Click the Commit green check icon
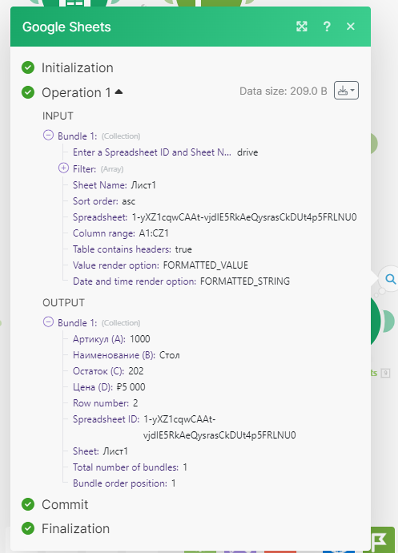This screenshot has width=398, height=553. click(x=28, y=504)
